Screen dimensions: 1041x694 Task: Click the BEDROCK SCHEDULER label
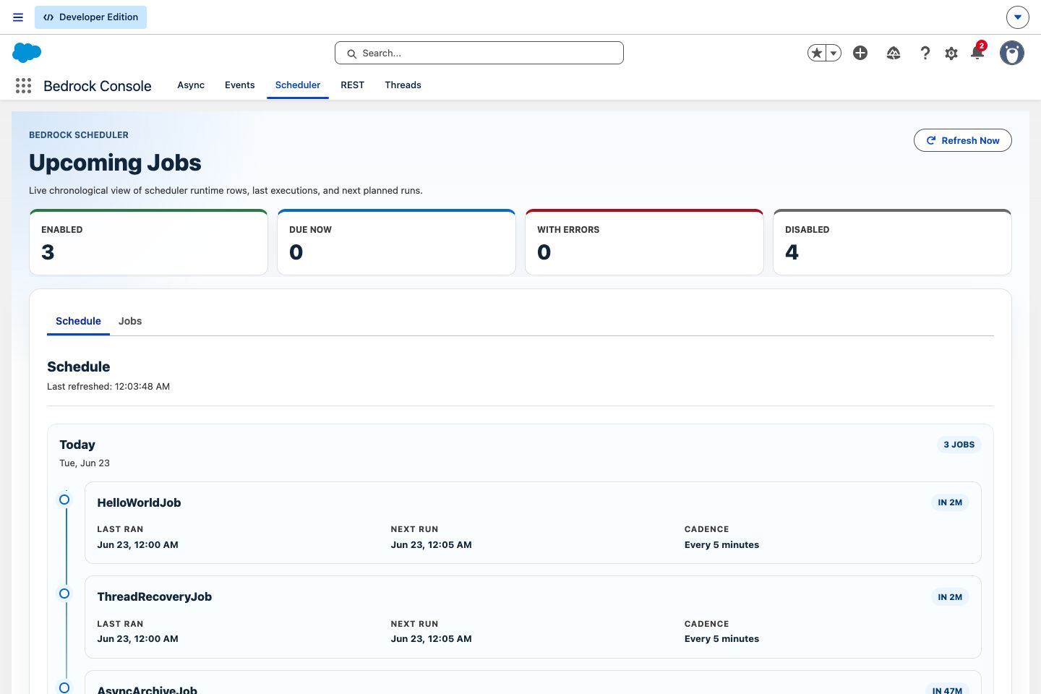pos(79,135)
